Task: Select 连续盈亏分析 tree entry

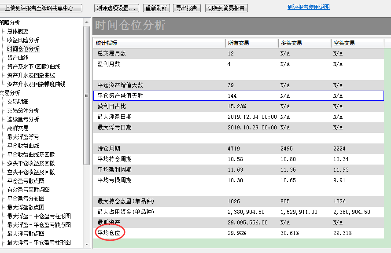Action: [23, 119]
